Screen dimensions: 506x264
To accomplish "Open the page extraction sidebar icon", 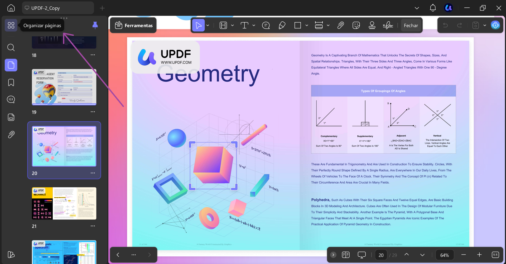I will click(x=11, y=117).
